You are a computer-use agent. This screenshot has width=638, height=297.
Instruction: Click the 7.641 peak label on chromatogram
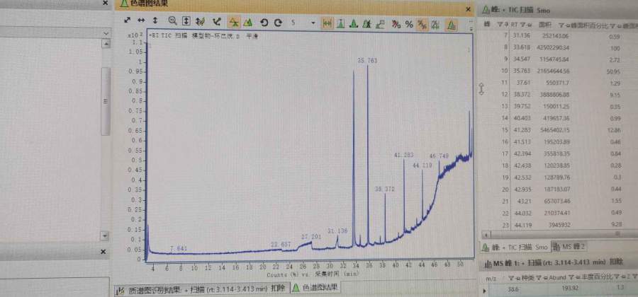point(179,248)
